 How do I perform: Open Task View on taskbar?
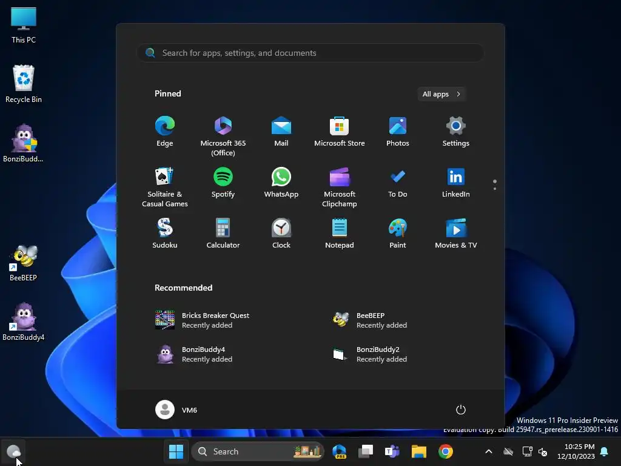coord(366,451)
